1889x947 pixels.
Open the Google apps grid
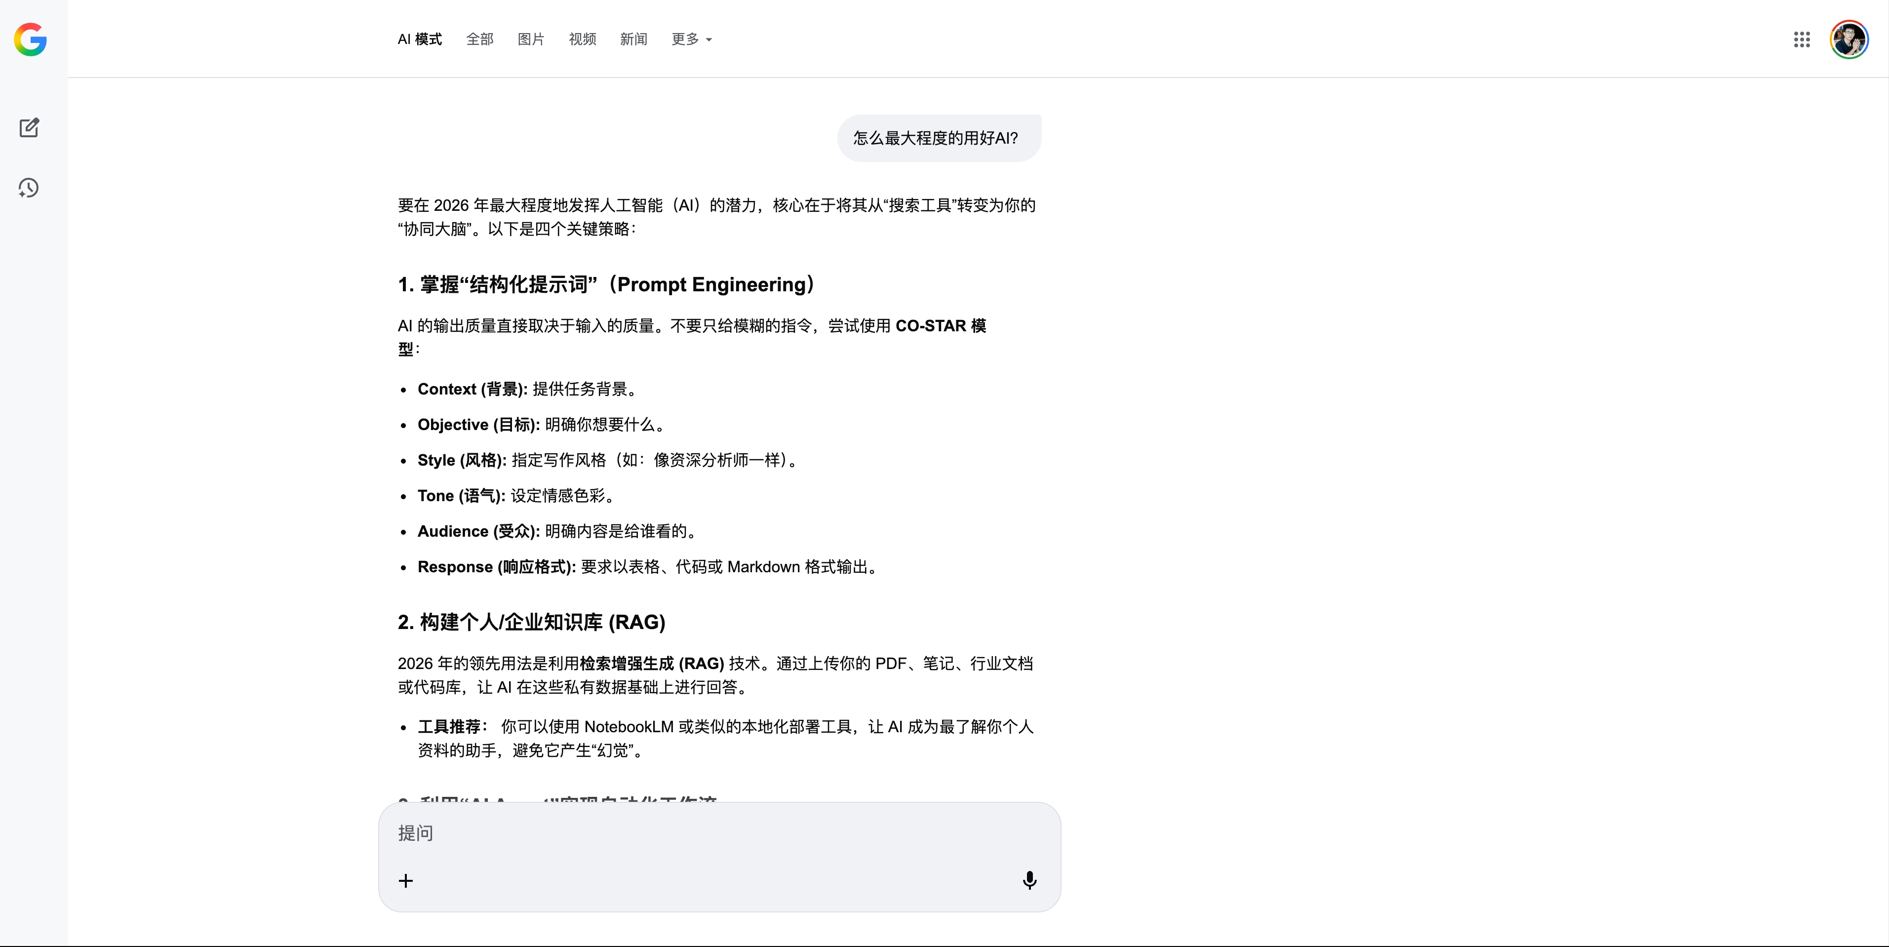[x=1802, y=39]
